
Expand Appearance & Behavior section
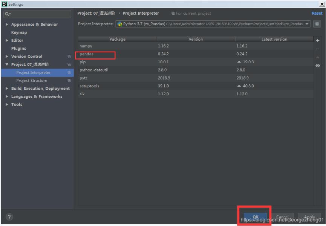(7, 24)
